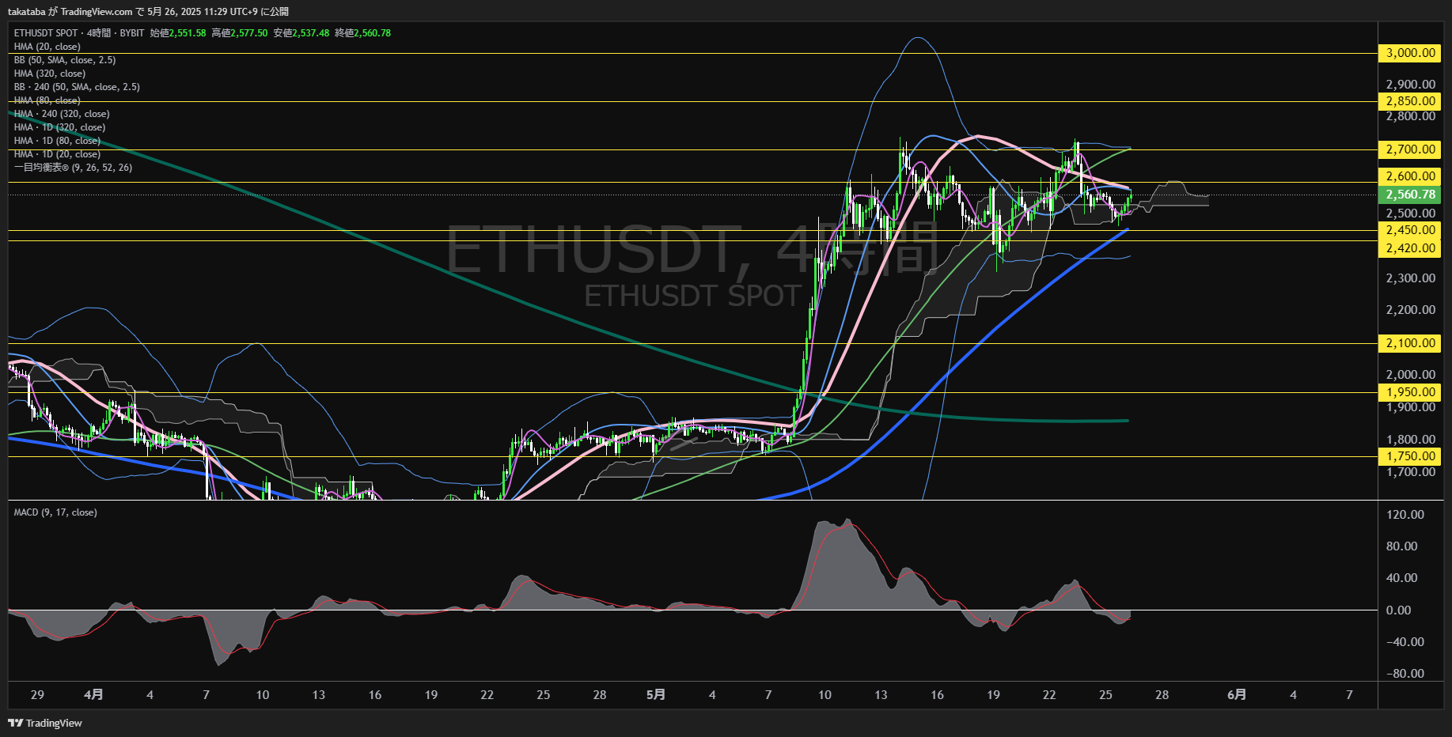1452x737 pixels.
Task: Select the HMA (80, close) indicator label
Action: pos(47,100)
